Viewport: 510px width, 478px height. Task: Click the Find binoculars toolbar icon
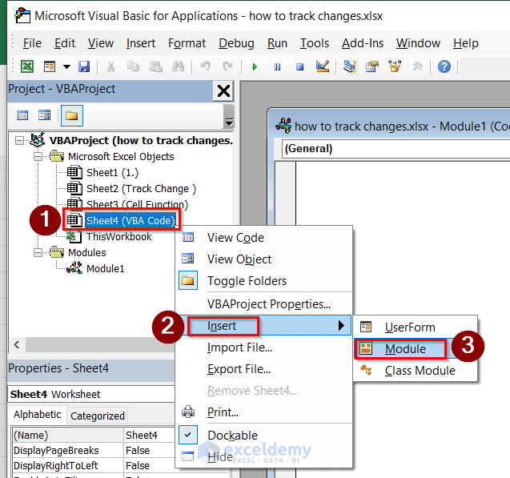[x=178, y=66]
